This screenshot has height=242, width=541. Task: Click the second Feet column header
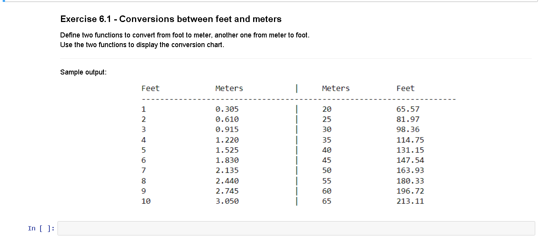click(x=406, y=88)
